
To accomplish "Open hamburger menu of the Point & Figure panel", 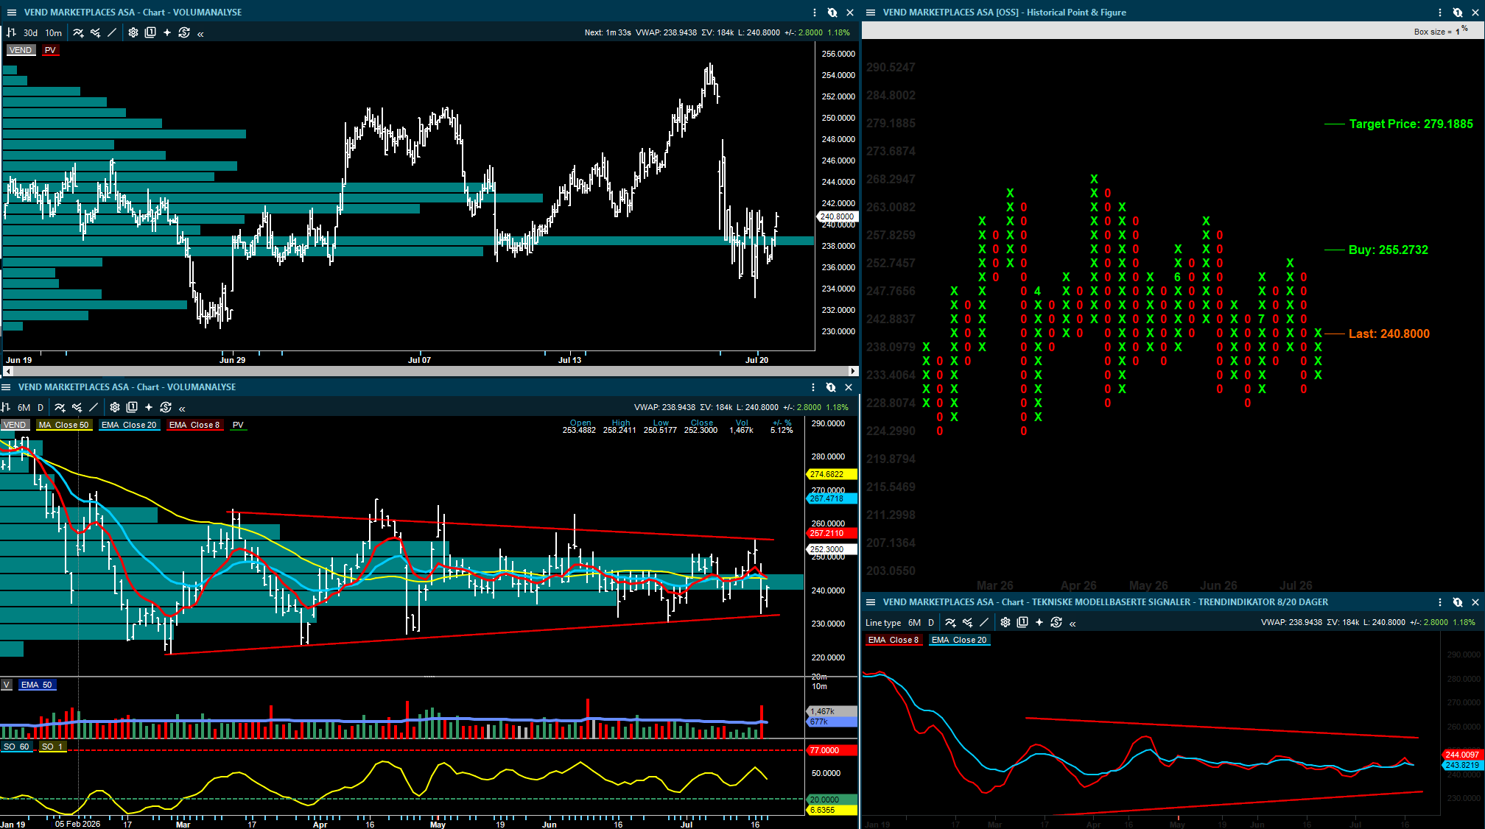I will click(871, 13).
